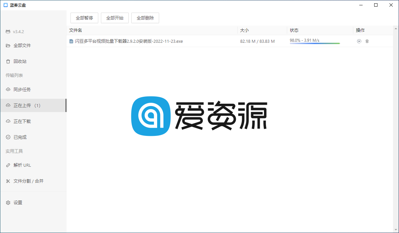The height and width of the screenshot is (233, 399).
Task: Click the 大小 column header
Action: (244, 30)
